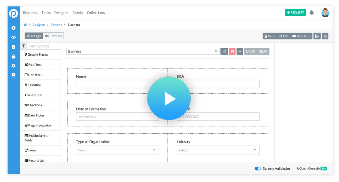The height and width of the screenshot is (182, 339).
Task: Expand the Open Console panel
Action: click(x=308, y=168)
